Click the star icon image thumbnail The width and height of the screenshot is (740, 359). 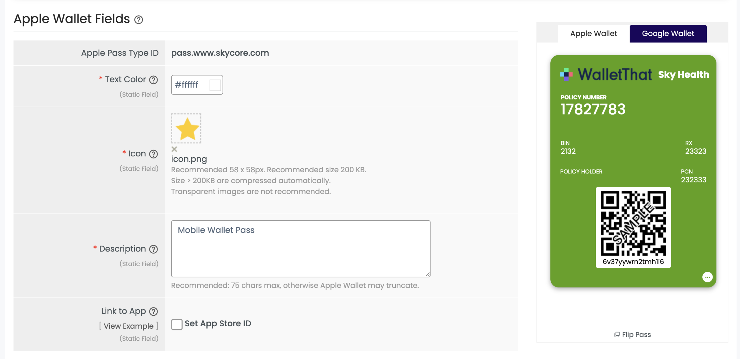tap(186, 128)
